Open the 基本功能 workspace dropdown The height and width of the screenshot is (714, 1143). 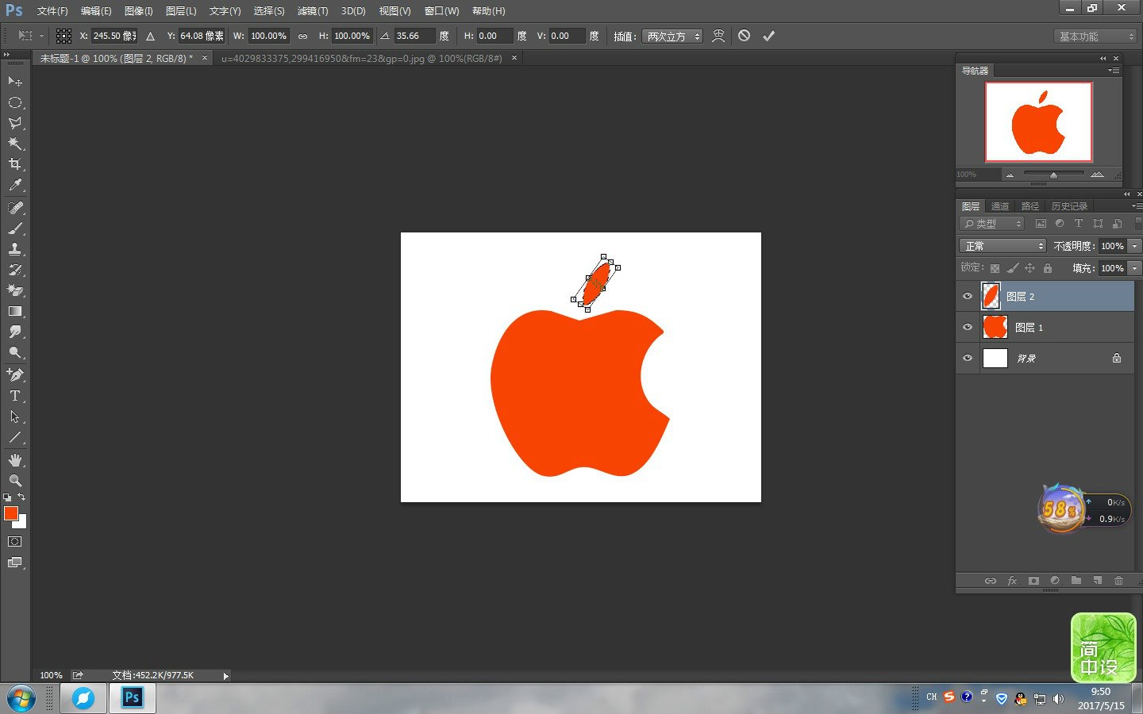tap(1096, 36)
